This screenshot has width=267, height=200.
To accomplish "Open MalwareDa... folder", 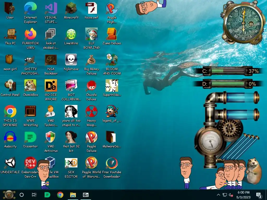I will tap(112, 140).
